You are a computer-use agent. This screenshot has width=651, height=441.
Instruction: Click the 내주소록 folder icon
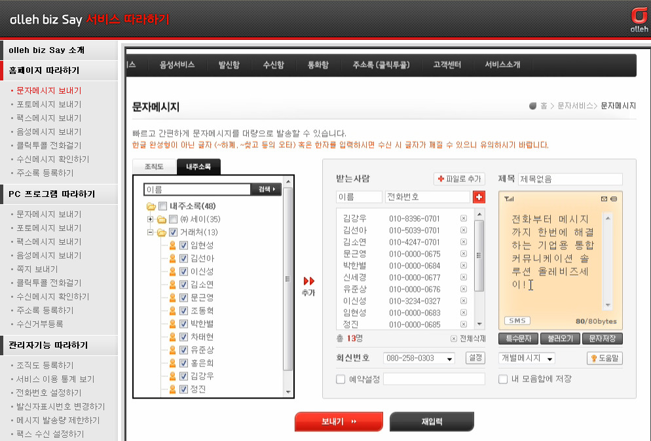[151, 206]
